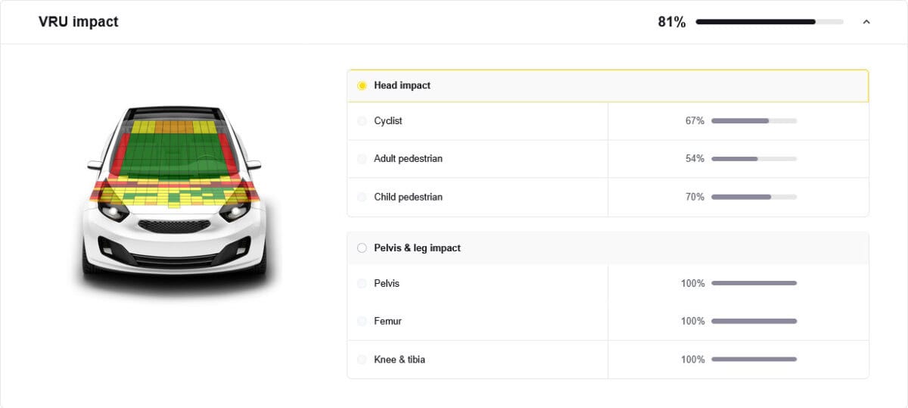Click the green windshield zone on car

(x=174, y=155)
